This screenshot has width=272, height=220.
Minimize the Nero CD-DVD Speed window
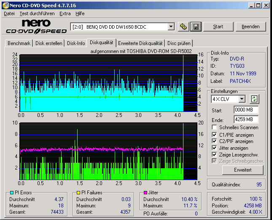[x=251, y=5]
